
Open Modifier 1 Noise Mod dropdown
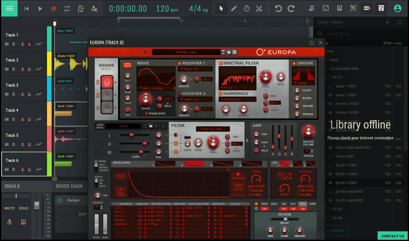click(x=195, y=69)
